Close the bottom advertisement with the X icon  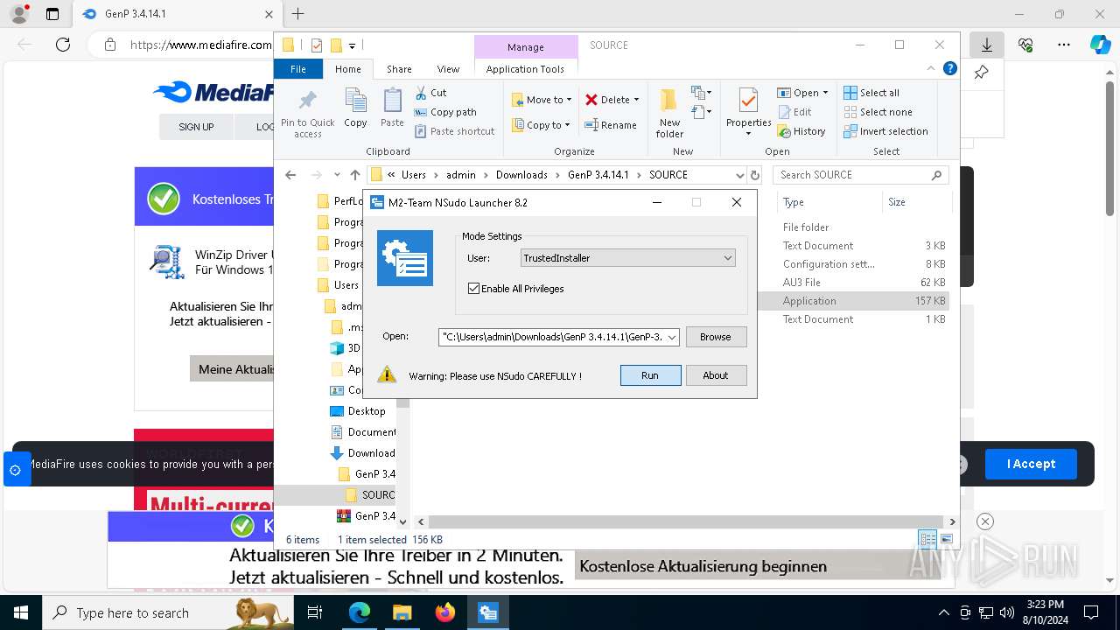[x=985, y=521]
